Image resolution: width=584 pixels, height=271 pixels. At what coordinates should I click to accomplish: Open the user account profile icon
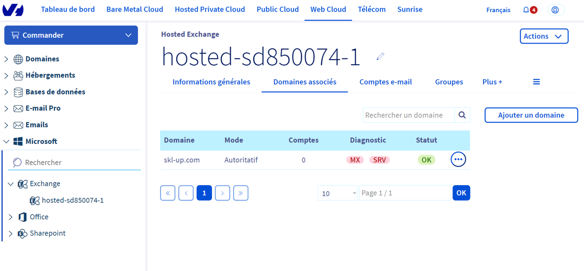click(555, 10)
